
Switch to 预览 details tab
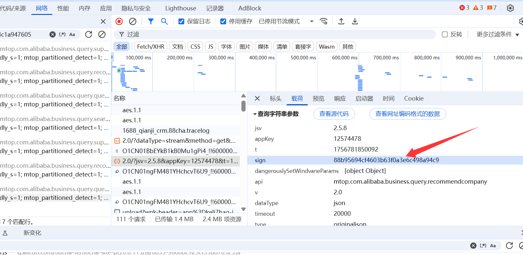click(319, 98)
